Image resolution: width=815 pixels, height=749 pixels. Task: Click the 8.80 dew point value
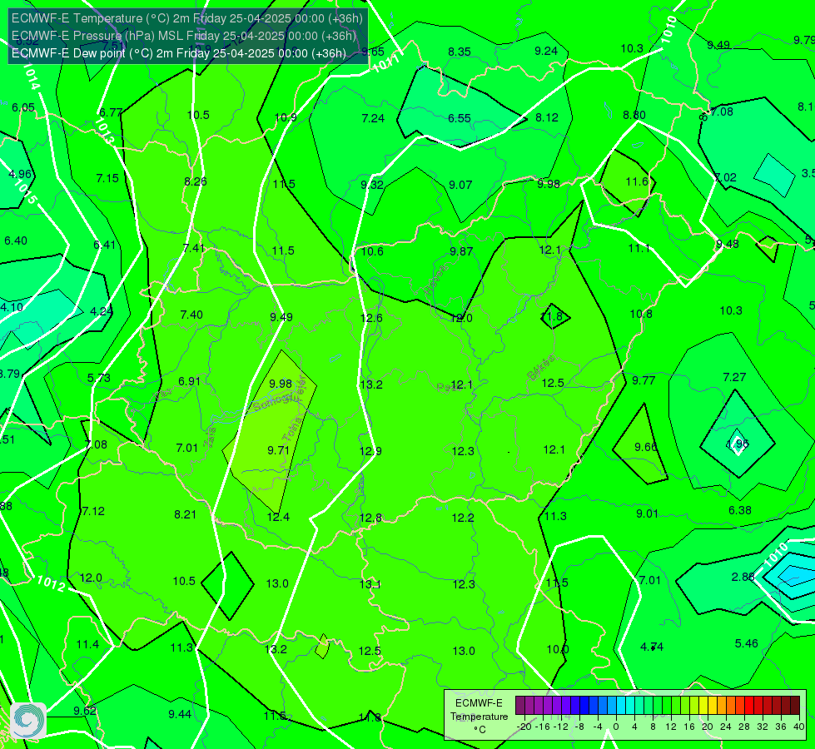[634, 115]
